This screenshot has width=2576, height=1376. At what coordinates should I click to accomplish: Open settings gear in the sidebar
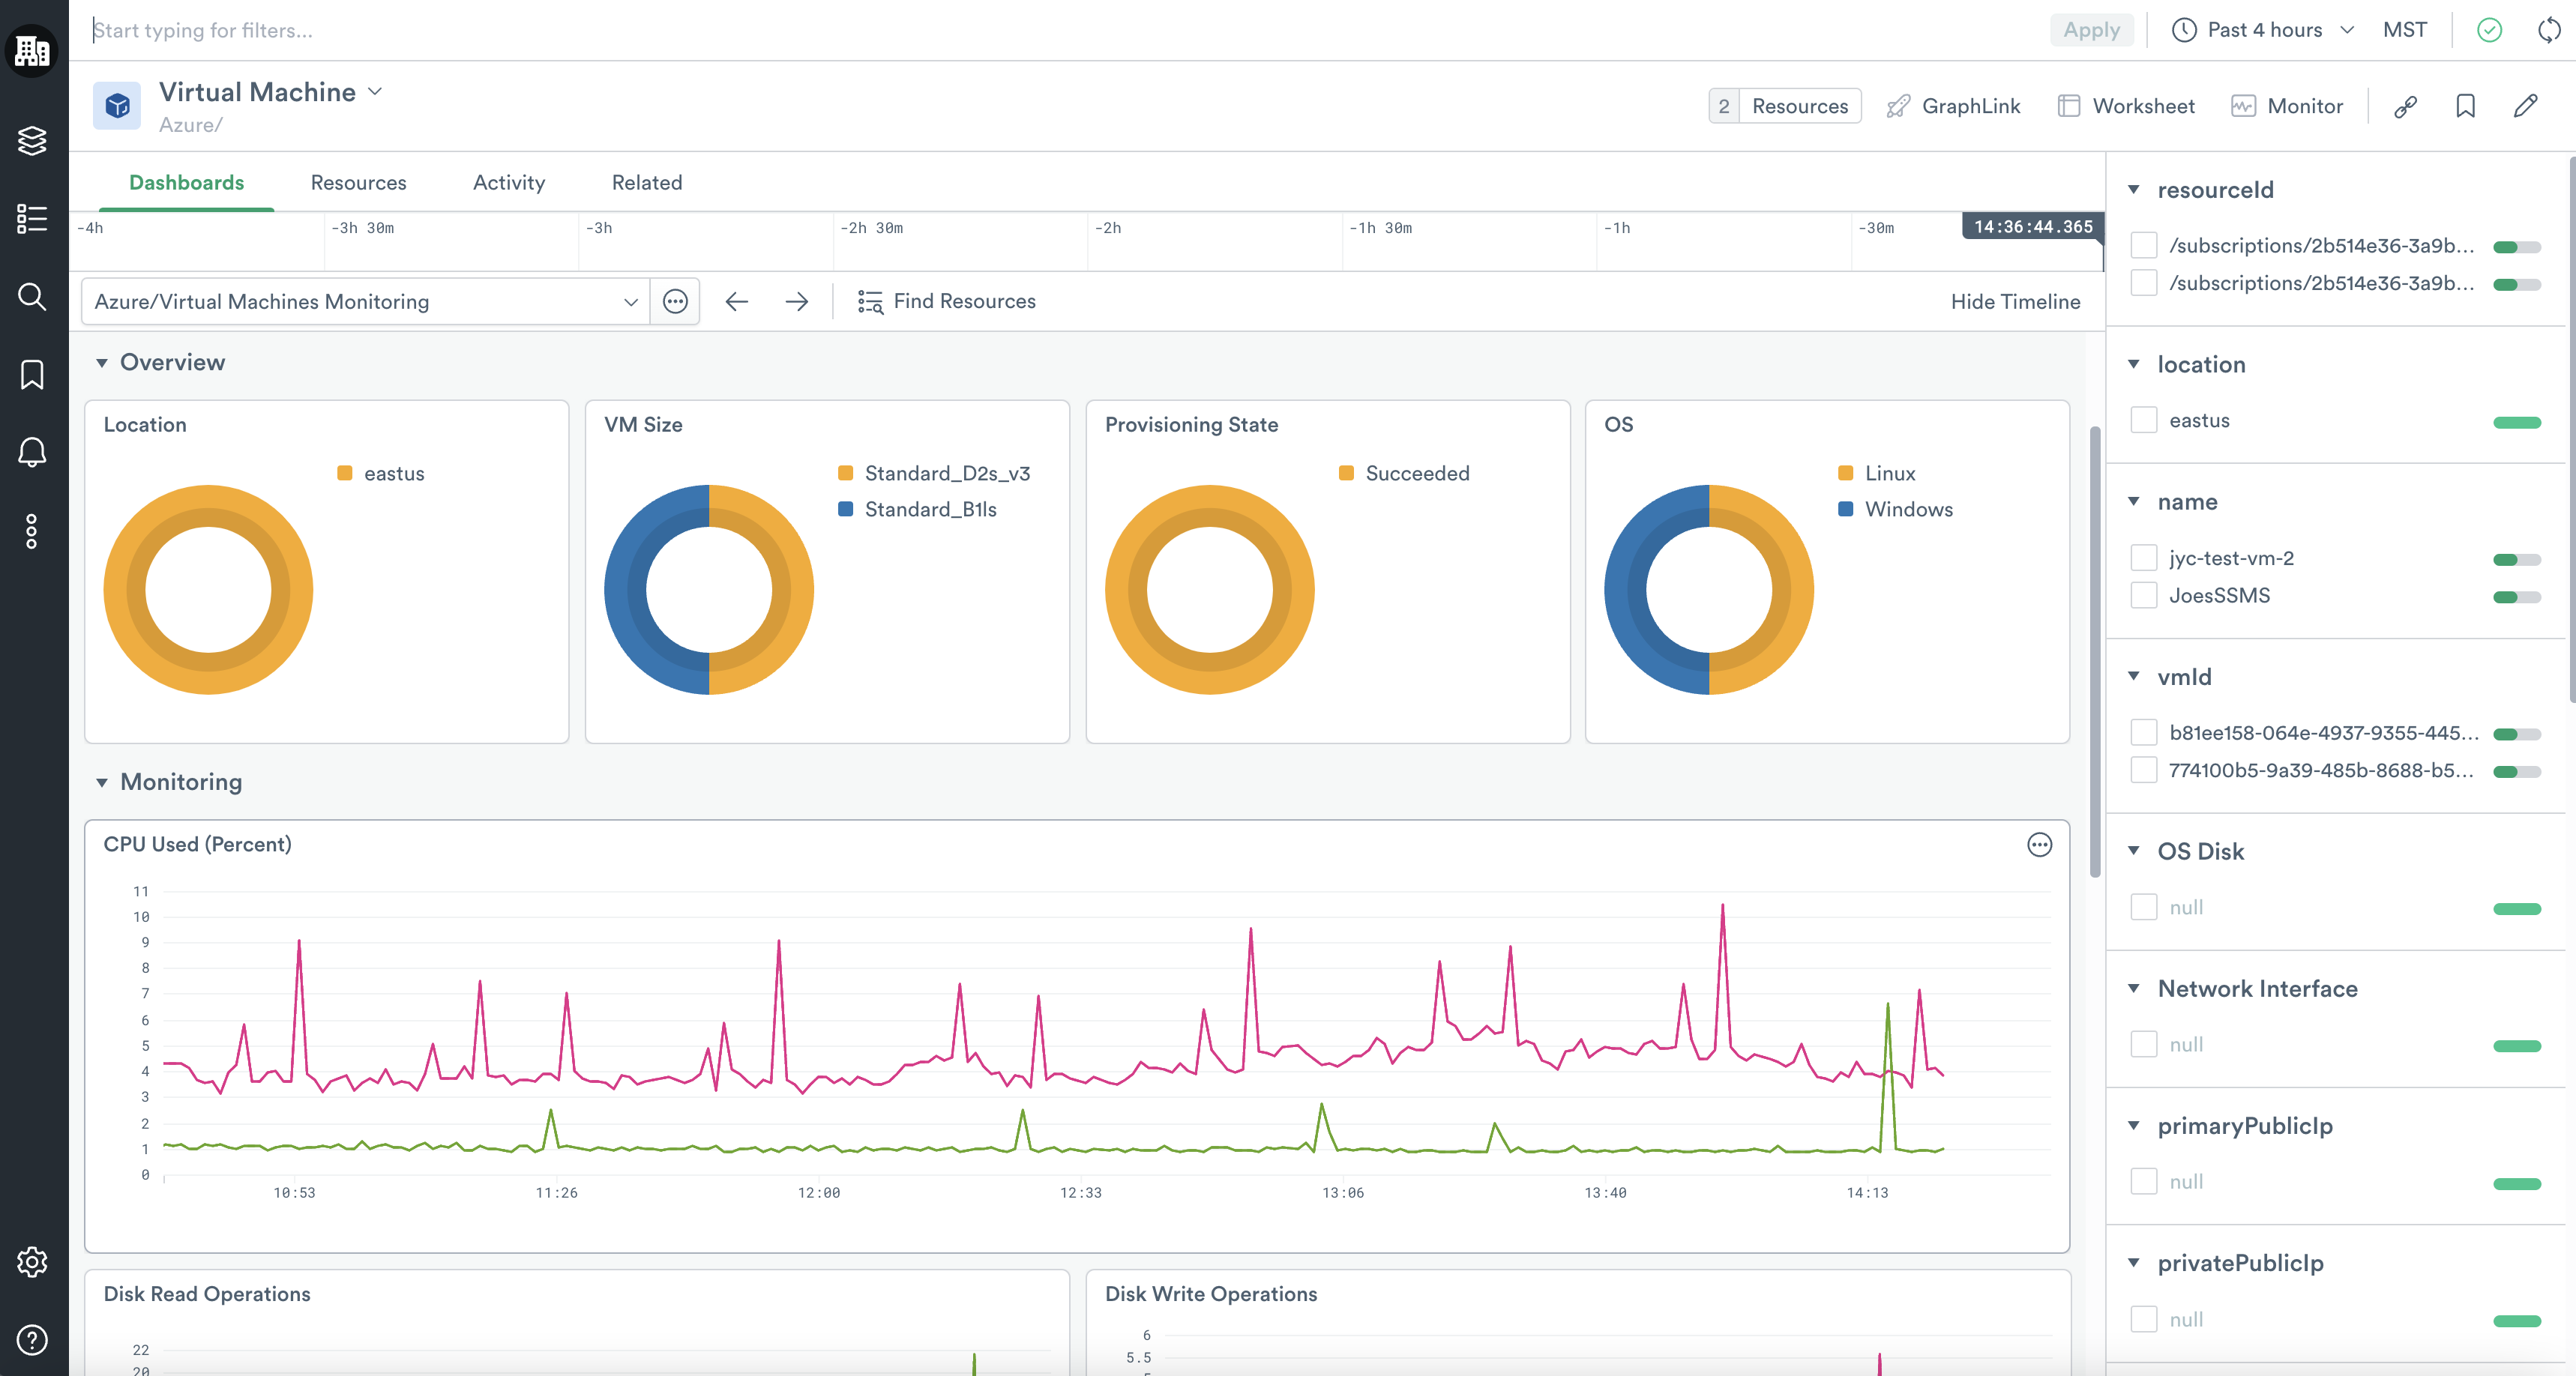pyautogui.click(x=32, y=1262)
